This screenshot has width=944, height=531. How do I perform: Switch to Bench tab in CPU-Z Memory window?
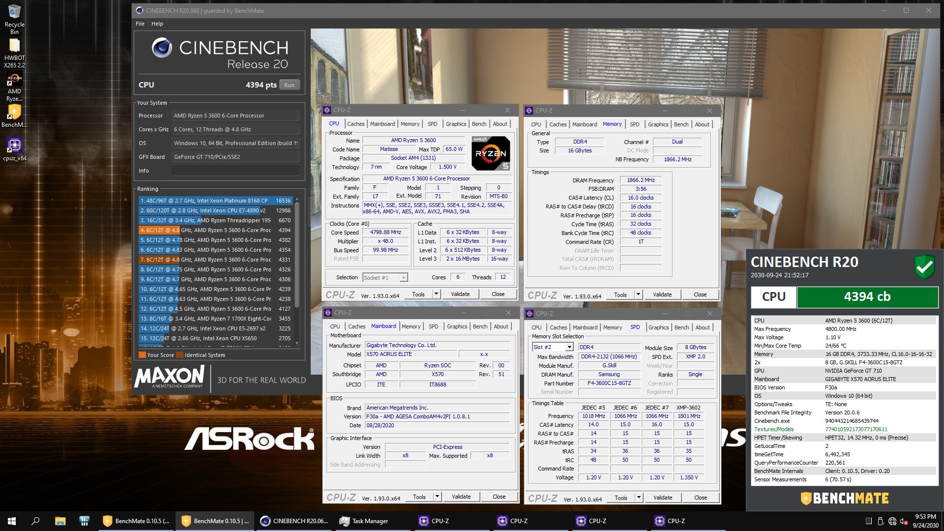point(681,124)
